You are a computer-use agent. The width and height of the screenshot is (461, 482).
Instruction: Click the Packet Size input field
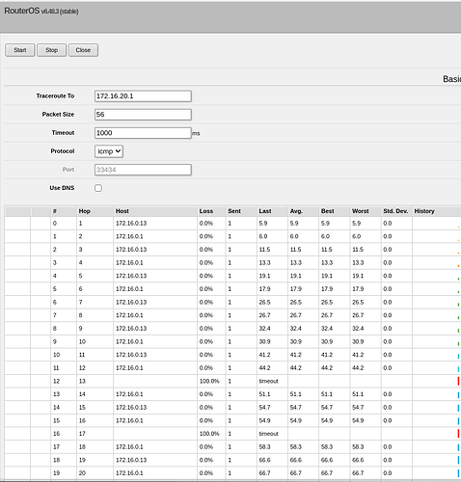(143, 115)
